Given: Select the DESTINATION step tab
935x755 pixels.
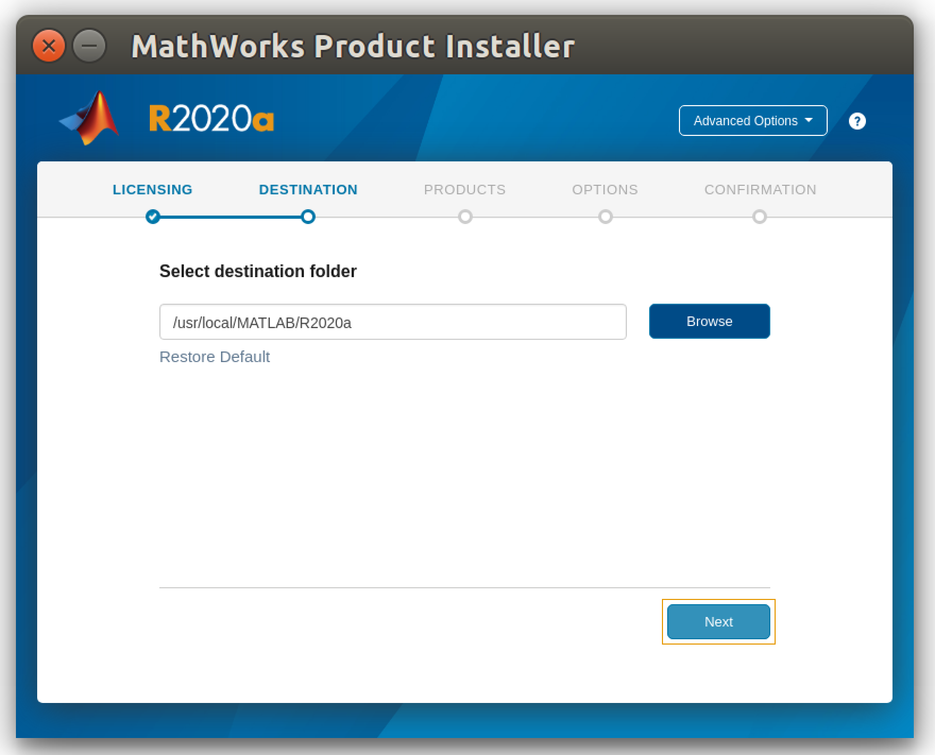Looking at the screenshot, I should pos(308,190).
